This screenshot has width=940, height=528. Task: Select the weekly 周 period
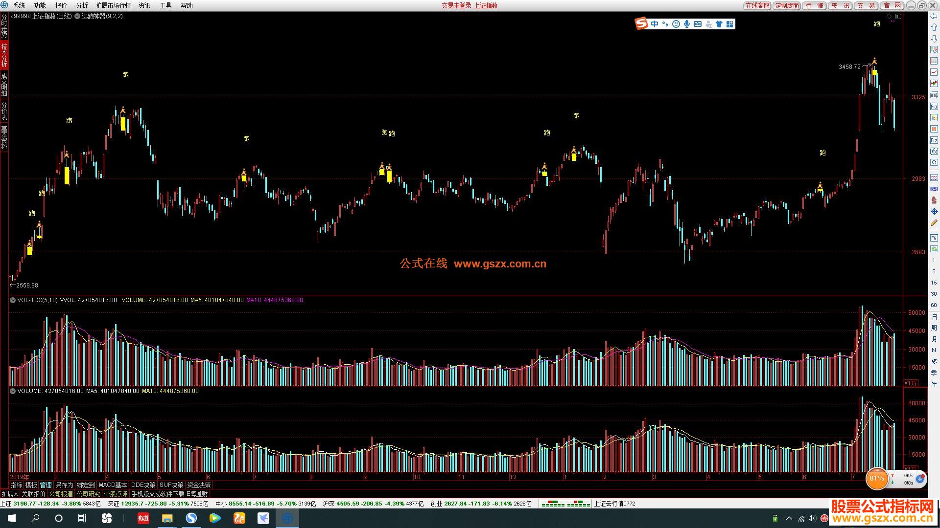[934, 328]
